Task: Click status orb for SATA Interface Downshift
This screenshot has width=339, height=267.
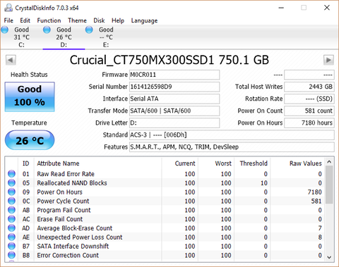Action: pos(11,246)
